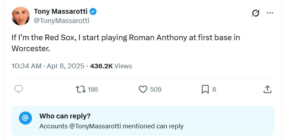View the 436.2K Views analytics
The height and width of the screenshot is (140, 284).
tap(111, 66)
